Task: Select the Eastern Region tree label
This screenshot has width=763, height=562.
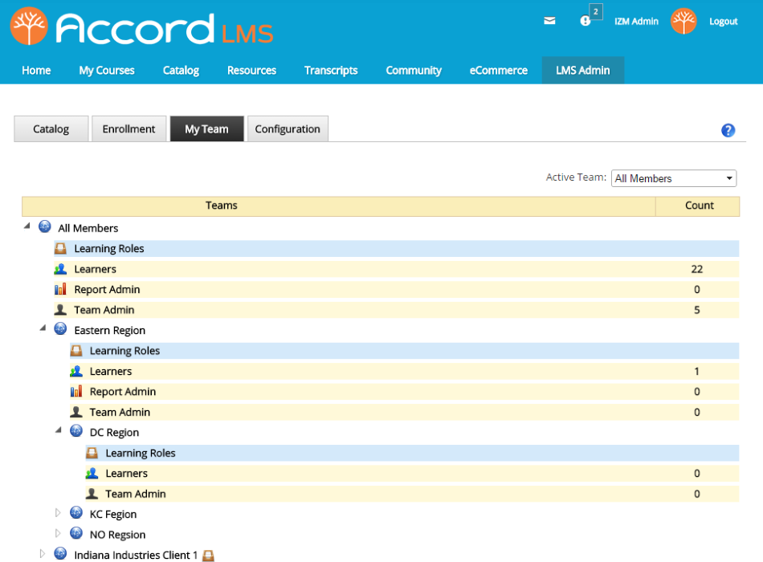Action: pos(110,331)
